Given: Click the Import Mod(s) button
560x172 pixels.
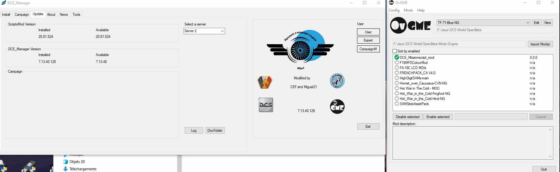Looking at the screenshot, I should pos(540,44).
